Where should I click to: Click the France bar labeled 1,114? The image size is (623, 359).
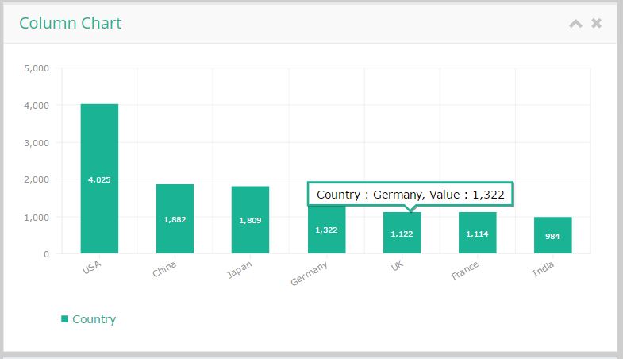tap(478, 233)
